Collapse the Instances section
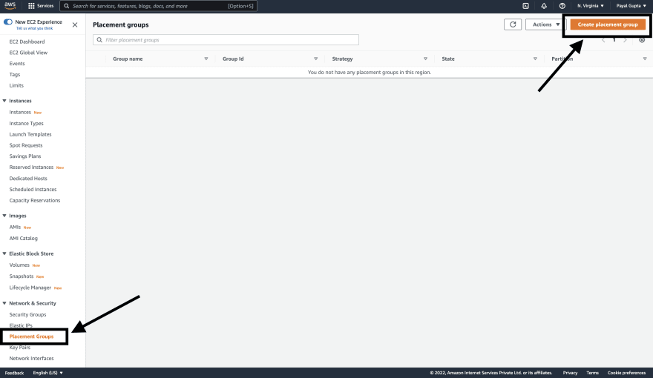 click(4, 101)
